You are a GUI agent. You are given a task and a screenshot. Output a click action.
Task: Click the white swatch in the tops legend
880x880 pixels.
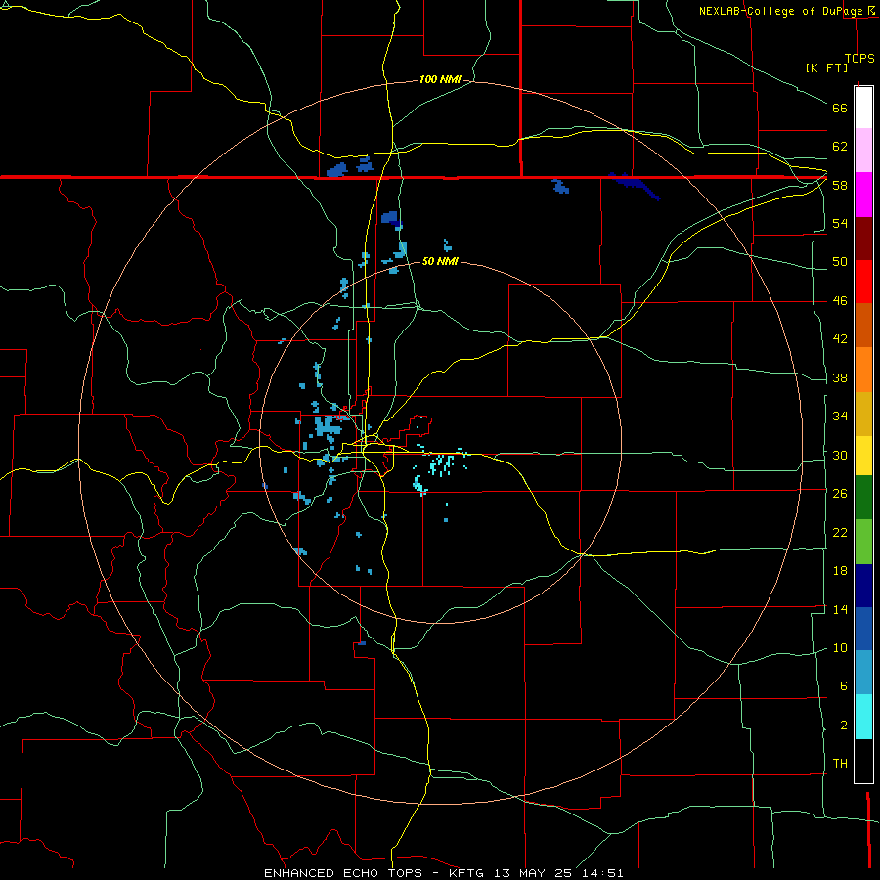click(x=863, y=108)
